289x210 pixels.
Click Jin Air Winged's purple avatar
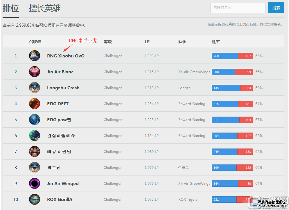35,183
